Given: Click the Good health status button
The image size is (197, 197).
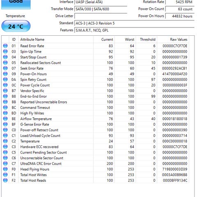Looking at the screenshot, I should coord(16,4).
